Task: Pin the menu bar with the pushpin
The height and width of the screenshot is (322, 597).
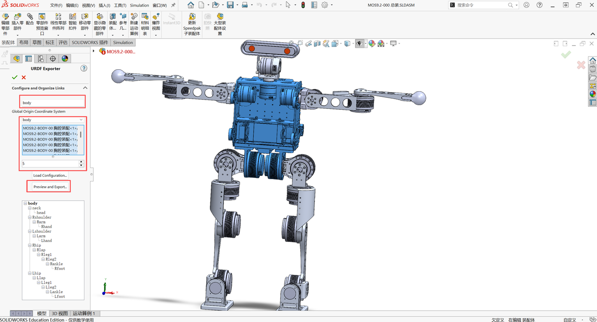Action: [174, 5]
